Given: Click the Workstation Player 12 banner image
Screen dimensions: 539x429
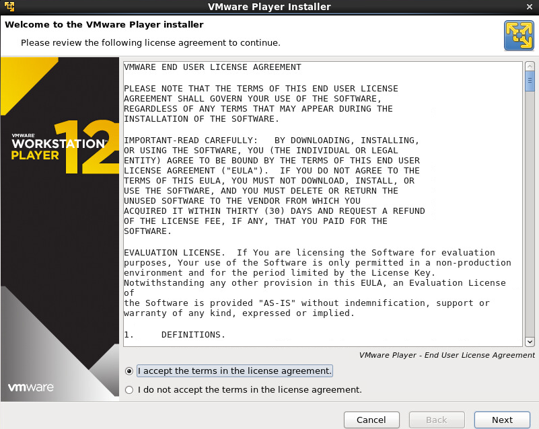Looking at the screenshot, I should [x=60, y=229].
